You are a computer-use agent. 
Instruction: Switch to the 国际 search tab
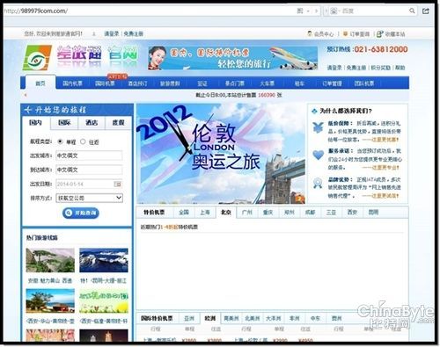(64, 123)
